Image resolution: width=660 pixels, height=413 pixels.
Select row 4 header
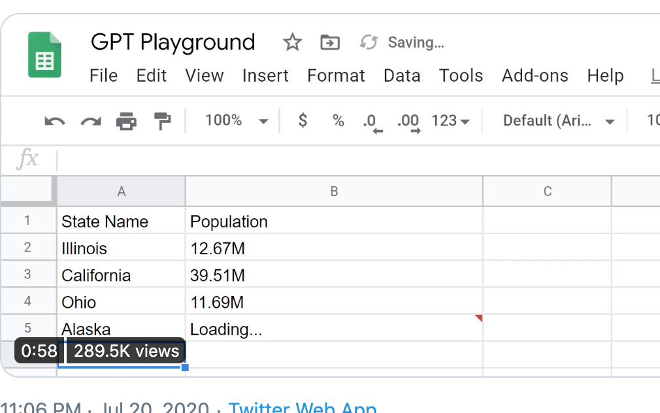pyautogui.click(x=28, y=301)
